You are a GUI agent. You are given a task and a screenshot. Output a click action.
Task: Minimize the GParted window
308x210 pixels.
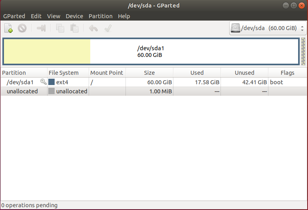285,6
